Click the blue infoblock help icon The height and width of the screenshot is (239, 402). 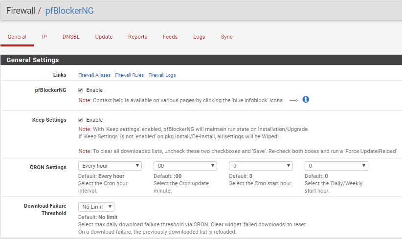click(x=306, y=99)
